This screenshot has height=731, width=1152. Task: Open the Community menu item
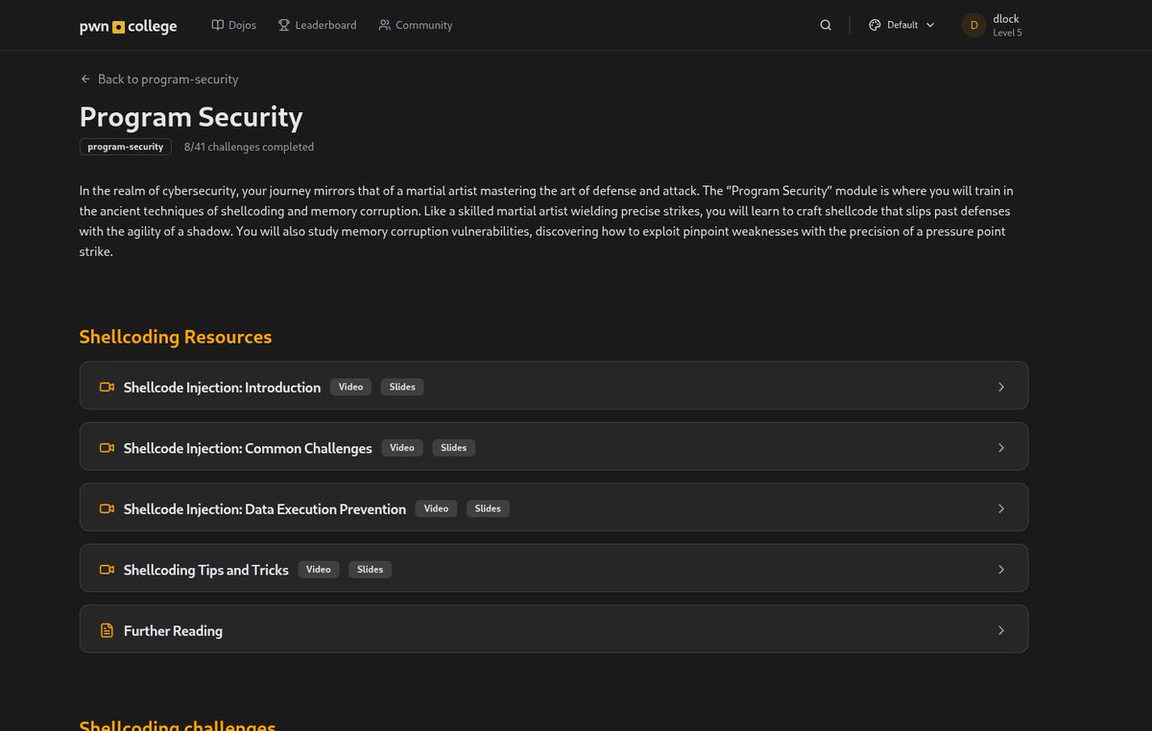pos(416,25)
